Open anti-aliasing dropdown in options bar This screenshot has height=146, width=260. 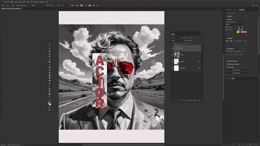(x=65, y=5)
